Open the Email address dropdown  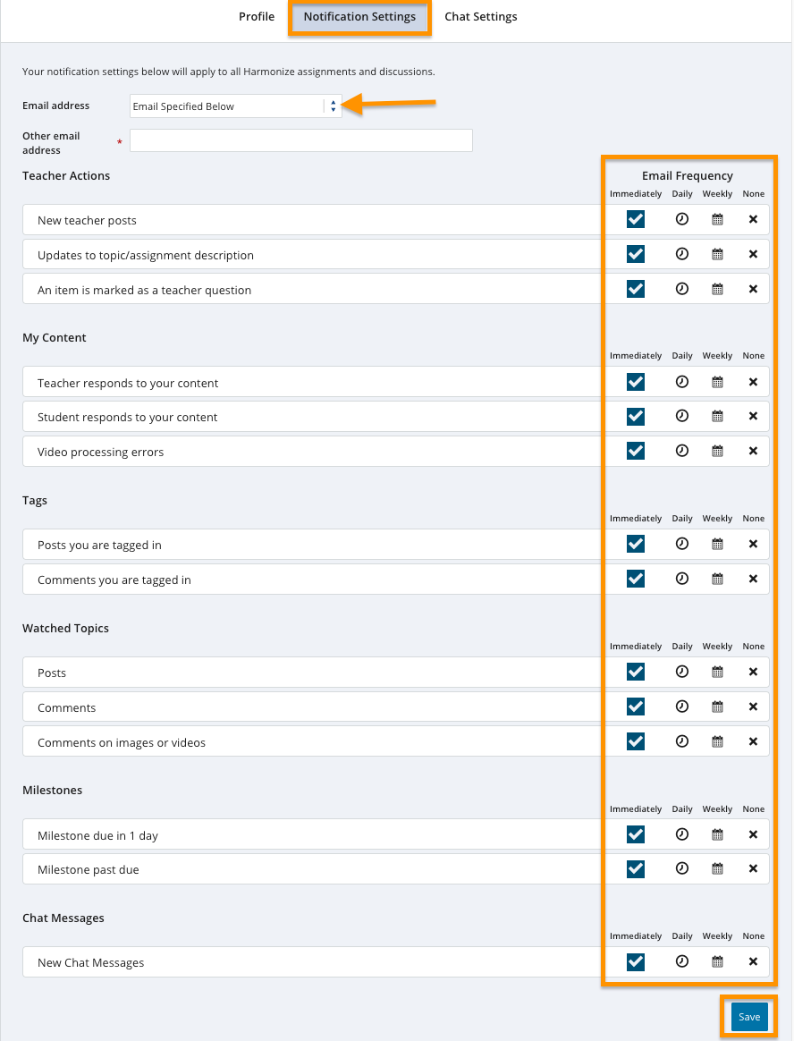point(235,106)
